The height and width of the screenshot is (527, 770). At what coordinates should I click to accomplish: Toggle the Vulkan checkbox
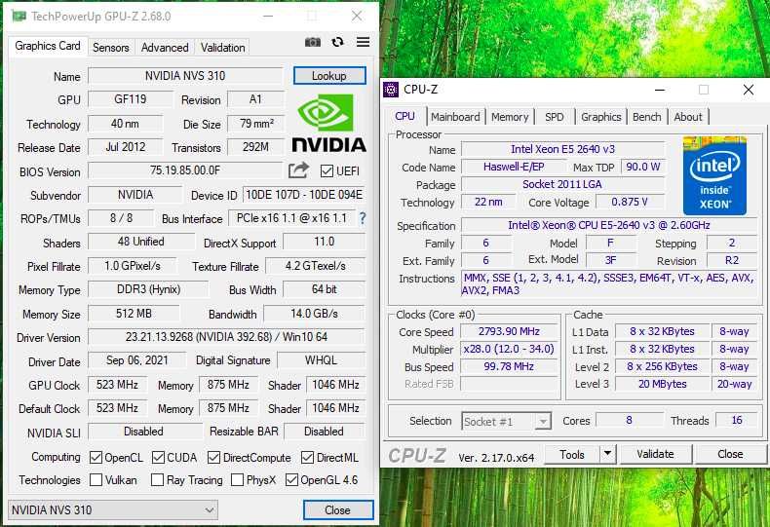[x=96, y=479]
